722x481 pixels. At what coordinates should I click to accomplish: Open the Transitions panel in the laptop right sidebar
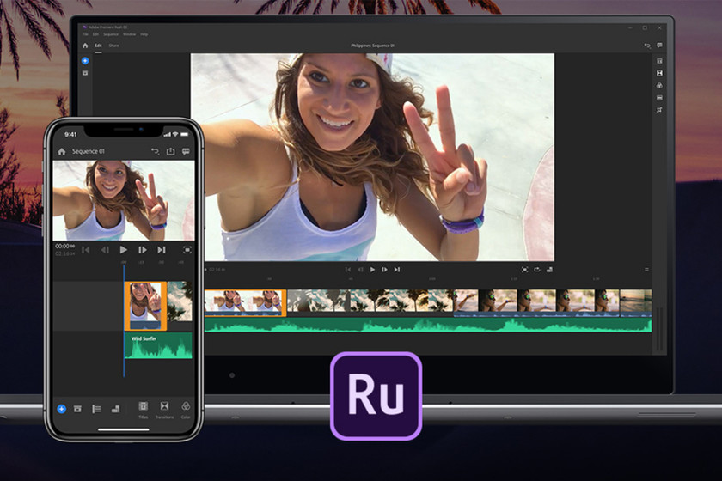(659, 73)
